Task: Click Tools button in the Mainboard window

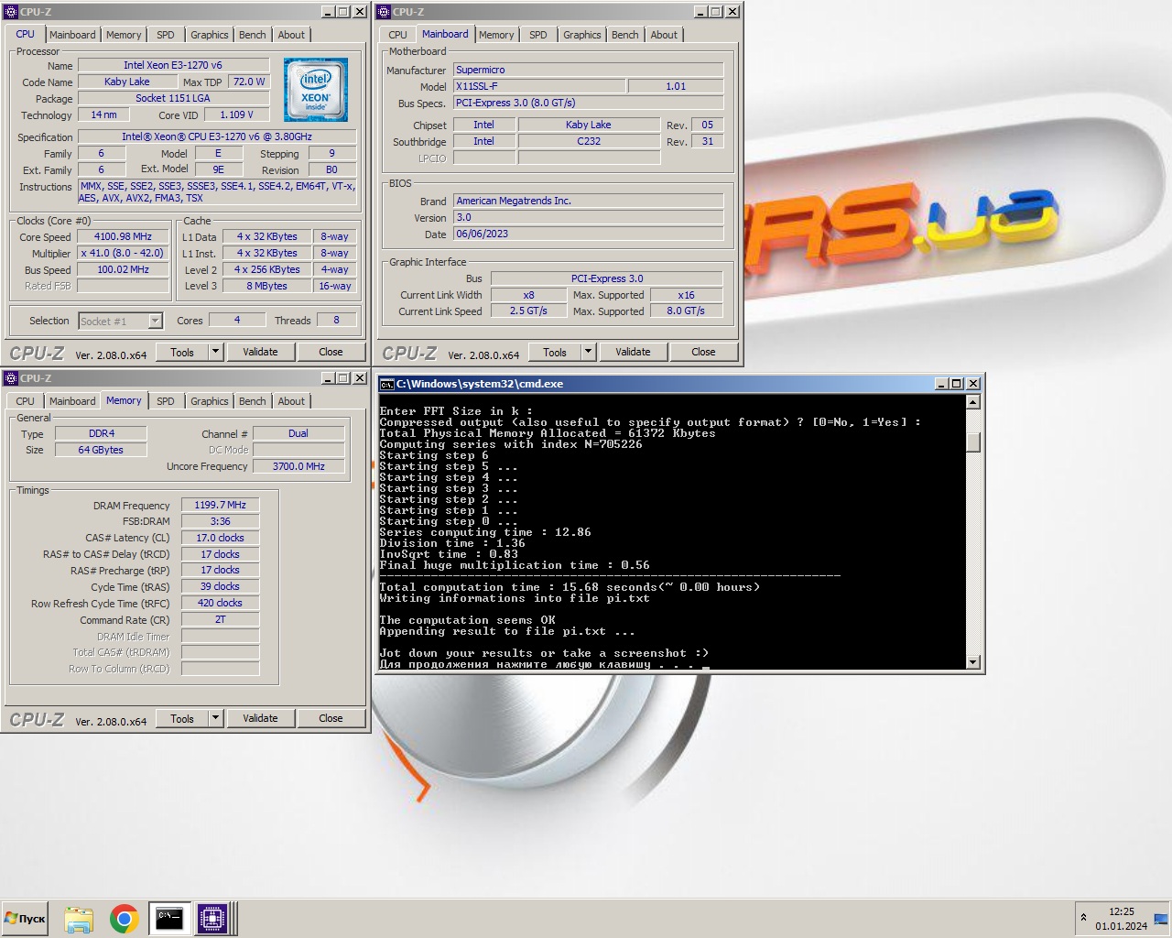Action: (x=555, y=352)
